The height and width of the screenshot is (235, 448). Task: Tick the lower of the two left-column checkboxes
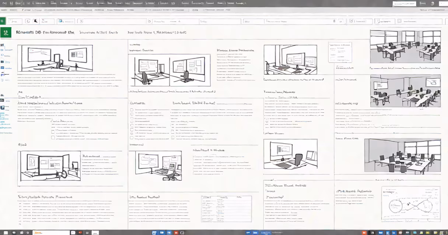(53, 138)
